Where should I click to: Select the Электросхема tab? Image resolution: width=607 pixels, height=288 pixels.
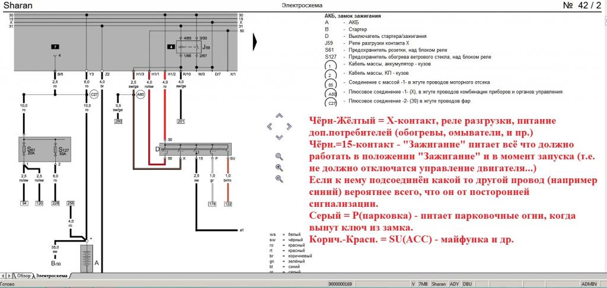coord(53,276)
